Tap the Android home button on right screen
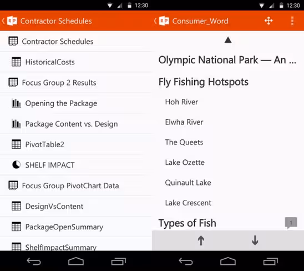Image resolution: width=304 pixels, height=271 pixels. 228,262
